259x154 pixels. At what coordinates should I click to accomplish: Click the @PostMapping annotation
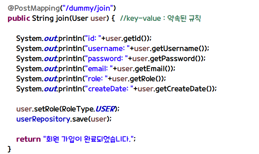tap(34, 8)
